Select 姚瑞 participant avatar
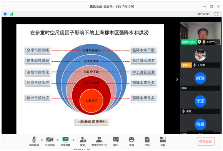Image resolution: width=223 pixels, height=151 pixels. (200, 78)
